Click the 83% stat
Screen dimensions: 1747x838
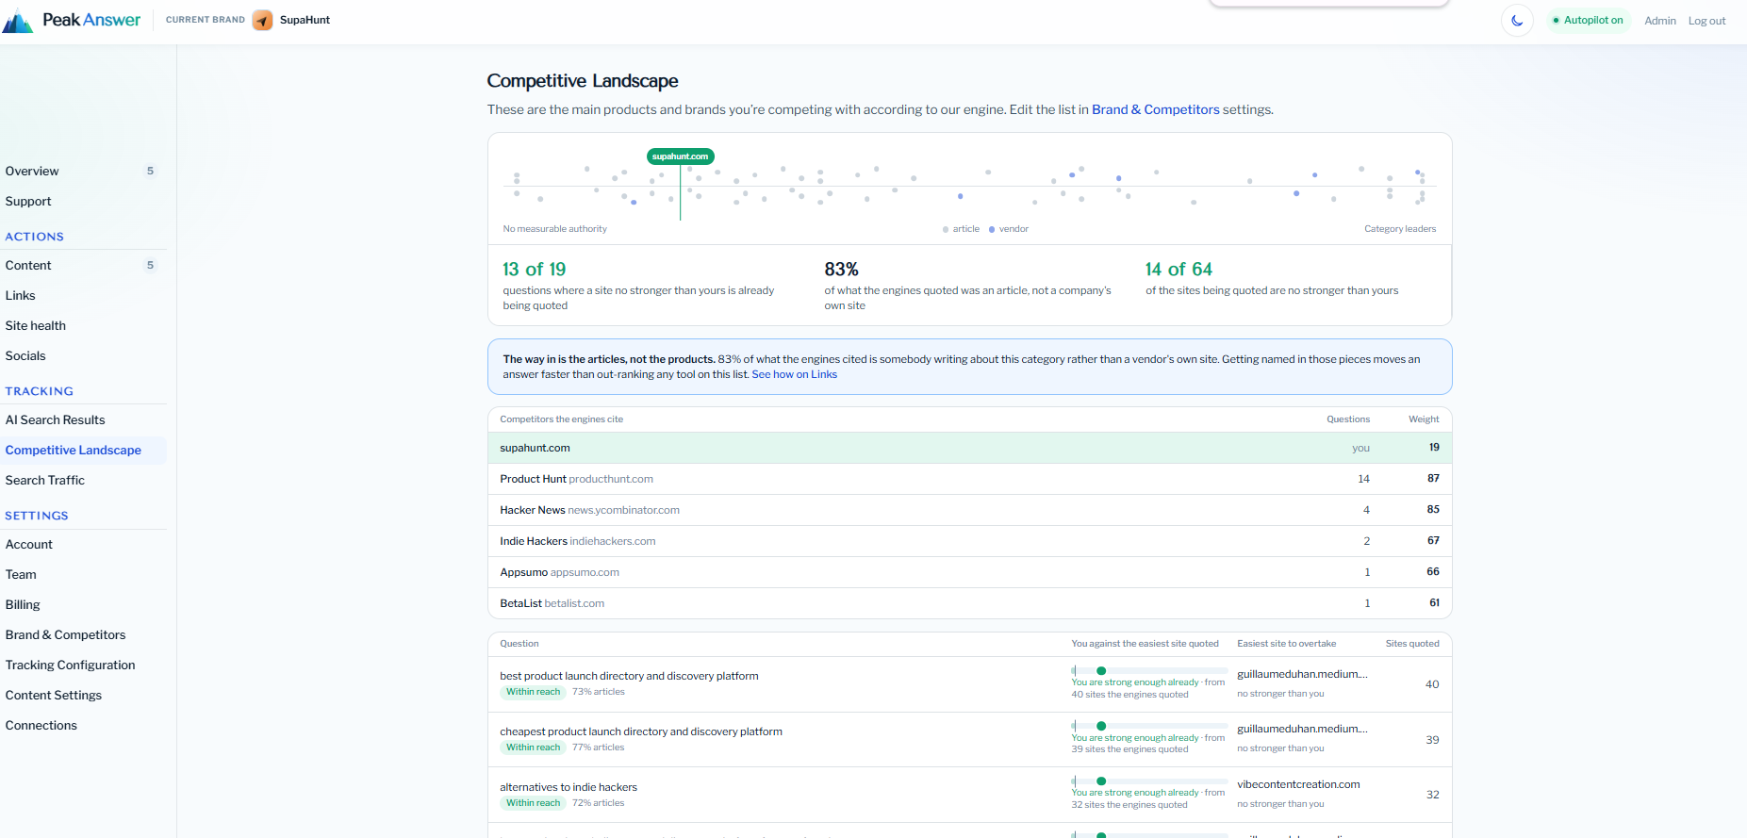click(841, 270)
